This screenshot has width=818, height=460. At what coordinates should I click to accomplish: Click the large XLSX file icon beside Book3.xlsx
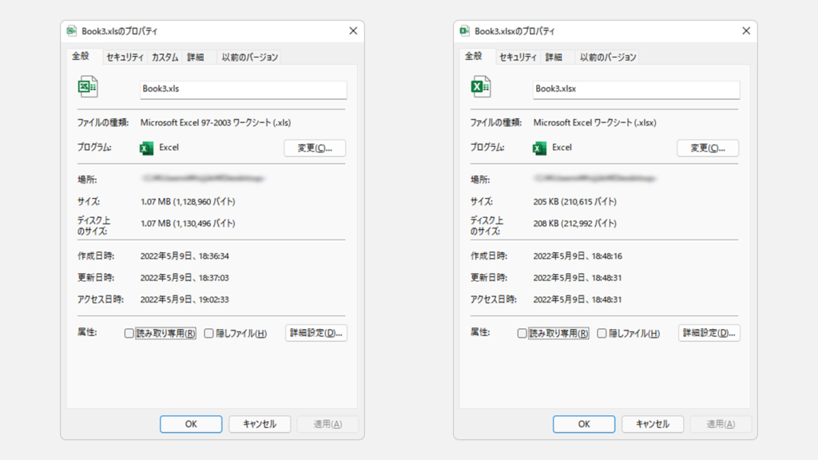(x=480, y=87)
